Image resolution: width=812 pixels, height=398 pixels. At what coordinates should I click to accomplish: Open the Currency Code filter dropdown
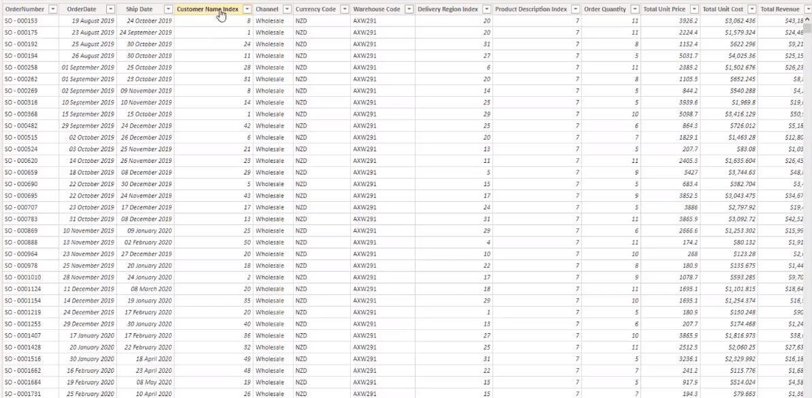click(345, 10)
